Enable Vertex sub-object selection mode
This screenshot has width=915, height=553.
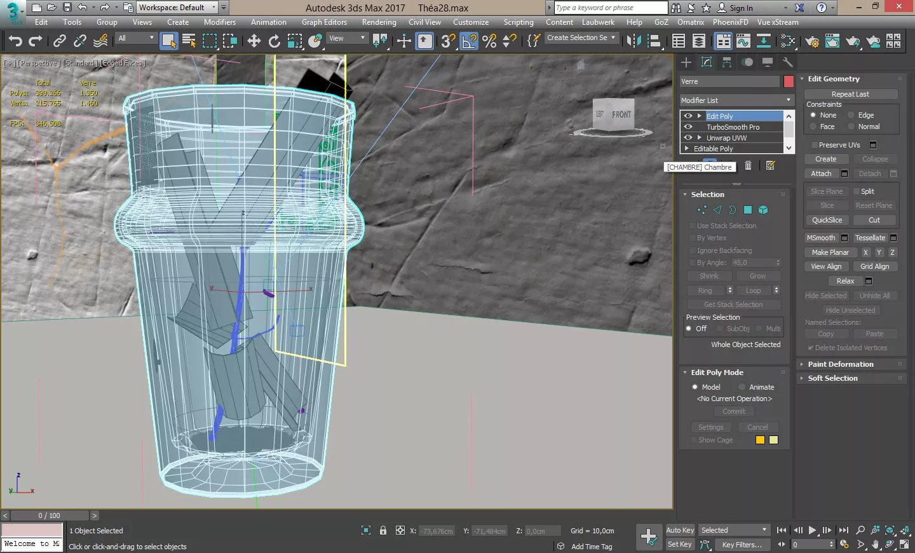coord(701,210)
